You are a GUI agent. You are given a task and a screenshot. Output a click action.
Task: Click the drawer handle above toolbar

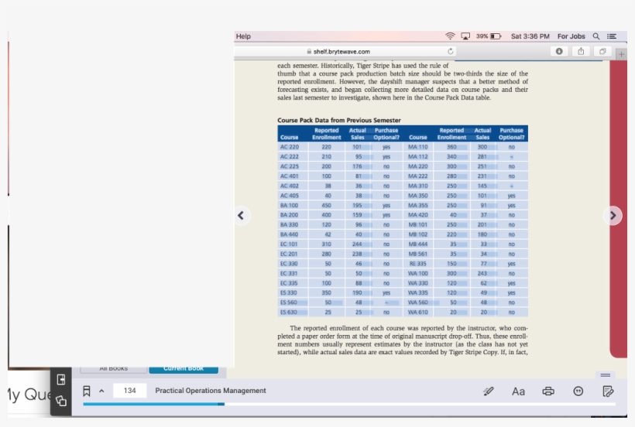pos(606,375)
